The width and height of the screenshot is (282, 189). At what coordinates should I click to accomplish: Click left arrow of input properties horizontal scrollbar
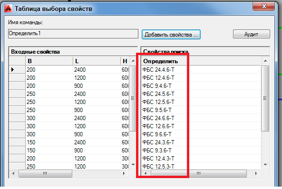click(13, 173)
